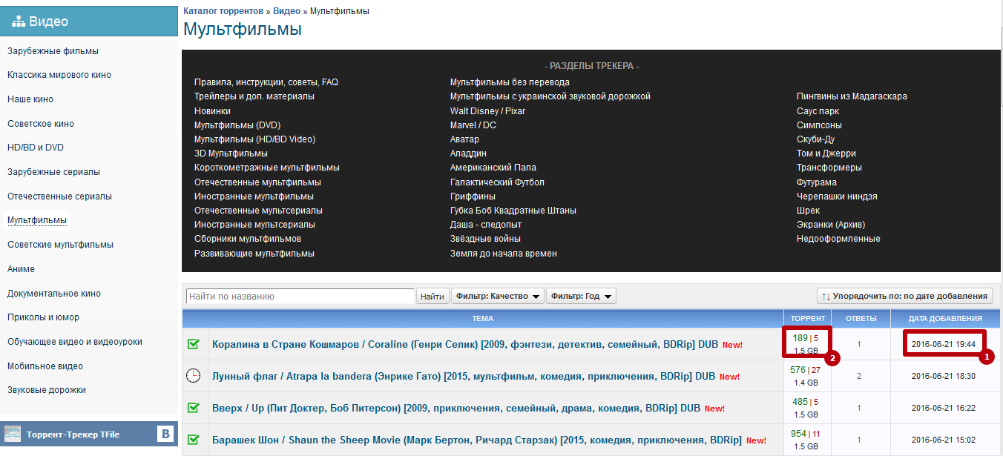Open Советские мультфильмы in sidebar

click(x=60, y=245)
